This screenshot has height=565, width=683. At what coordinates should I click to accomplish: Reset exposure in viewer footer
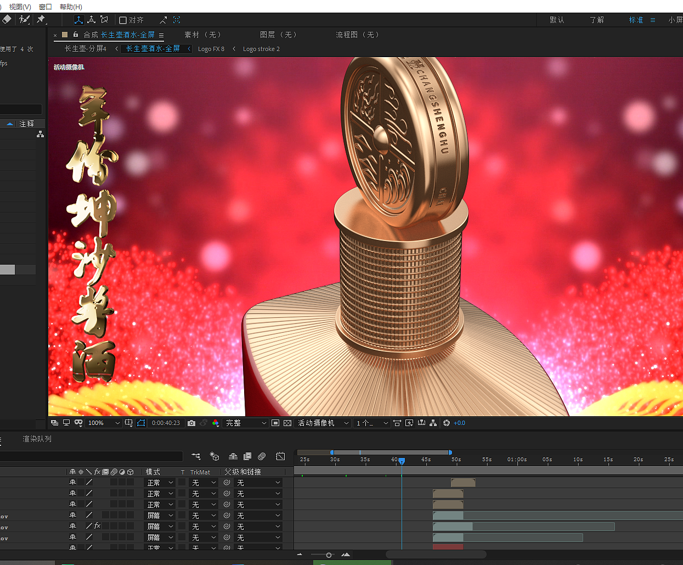pyautogui.click(x=447, y=423)
